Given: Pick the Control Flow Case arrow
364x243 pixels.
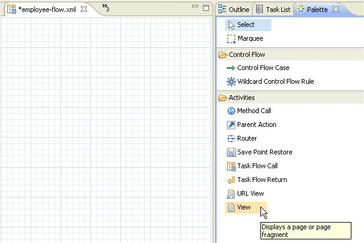Looking at the screenshot, I should pos(258,68).
